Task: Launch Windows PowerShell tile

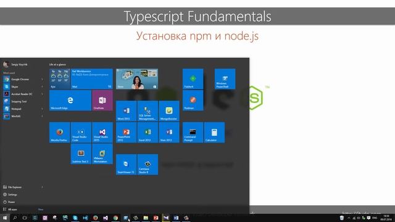Action: point(225,79)
